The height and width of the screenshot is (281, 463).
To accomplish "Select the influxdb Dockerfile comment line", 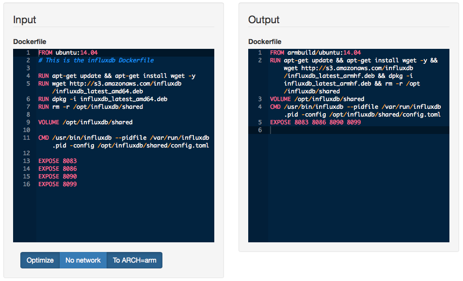I will click(96, 60).
